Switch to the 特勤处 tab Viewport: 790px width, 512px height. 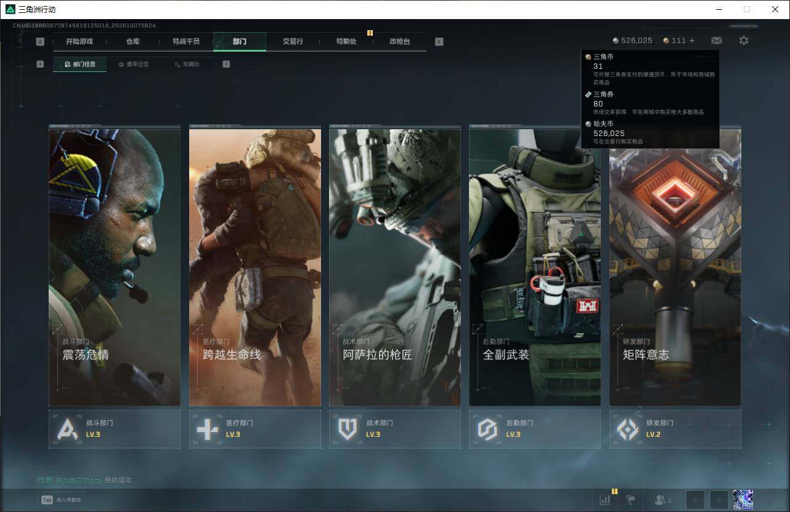346,41
